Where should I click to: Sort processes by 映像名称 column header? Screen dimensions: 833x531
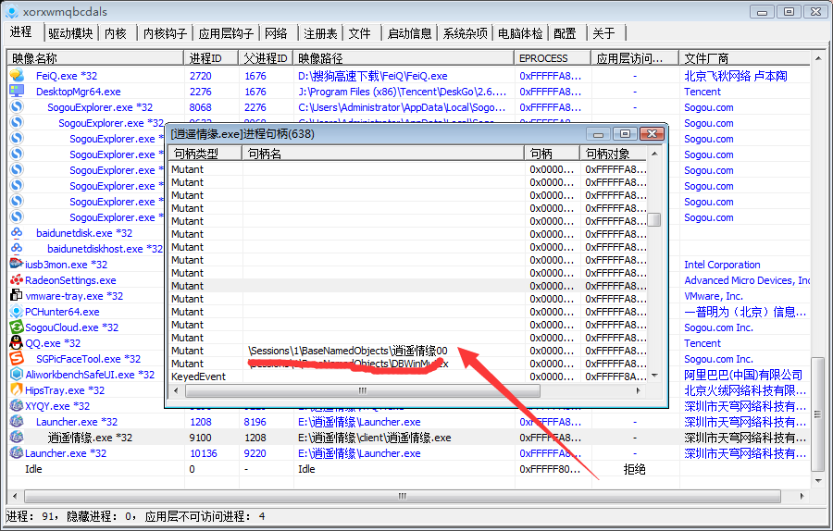click(95, 58)
